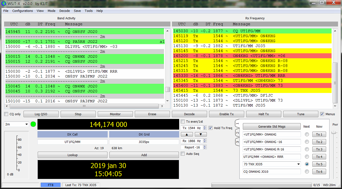Screen dimensions: 342x189
Task: Click the Decode button
Action: [190, 114]
